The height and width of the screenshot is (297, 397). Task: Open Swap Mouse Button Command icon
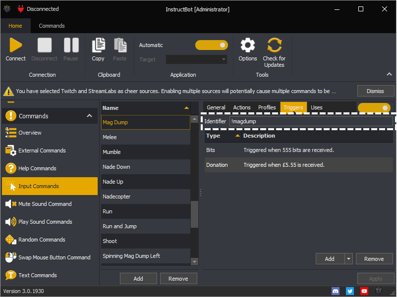pyautogui.click(x=10, y=257)
